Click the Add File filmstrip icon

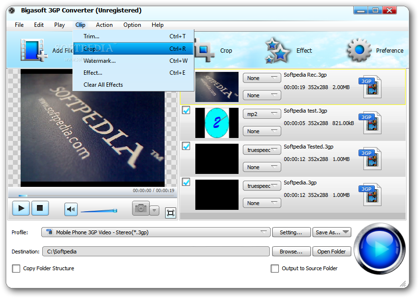[34, 50]
